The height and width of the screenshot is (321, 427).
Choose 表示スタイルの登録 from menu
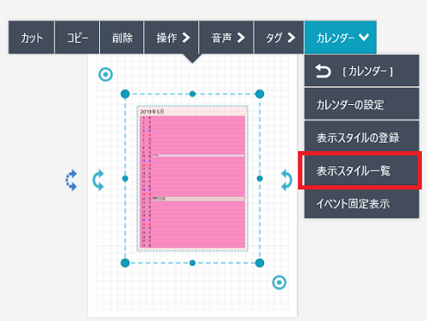(361, 137)
